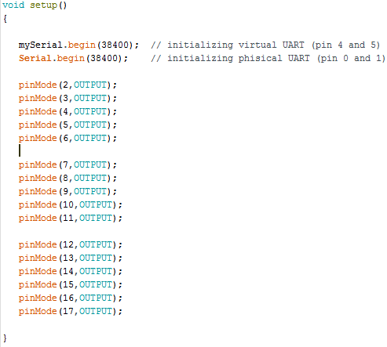
Task: Click the opening curly brace of setup
Action: click(5, 19)
